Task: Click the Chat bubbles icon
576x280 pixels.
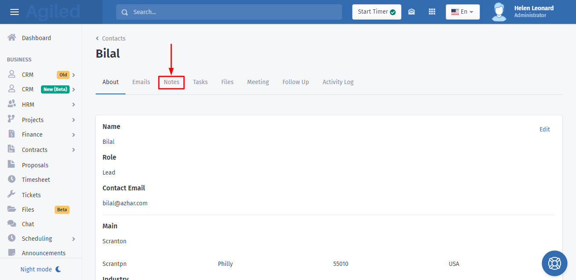Action: pos(12,224)
